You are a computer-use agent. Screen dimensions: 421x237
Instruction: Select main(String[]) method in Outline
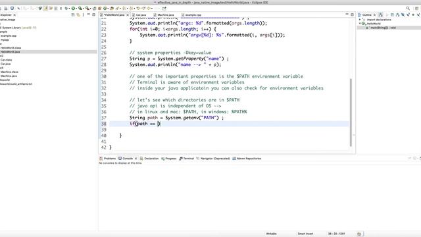coord(383,28)
